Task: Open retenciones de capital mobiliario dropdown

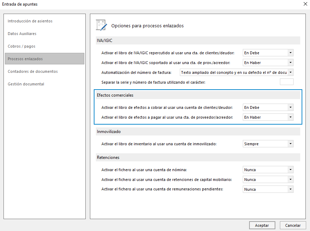Action: point(268,180)
